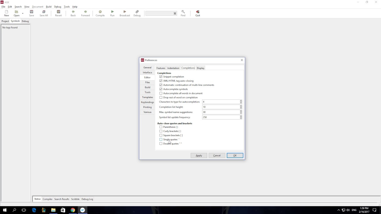Screen dimensions: 381x214
Task: Toggle automatic continuation of multi-line comments
Action: pyautogui.click(x=161, y=85)
